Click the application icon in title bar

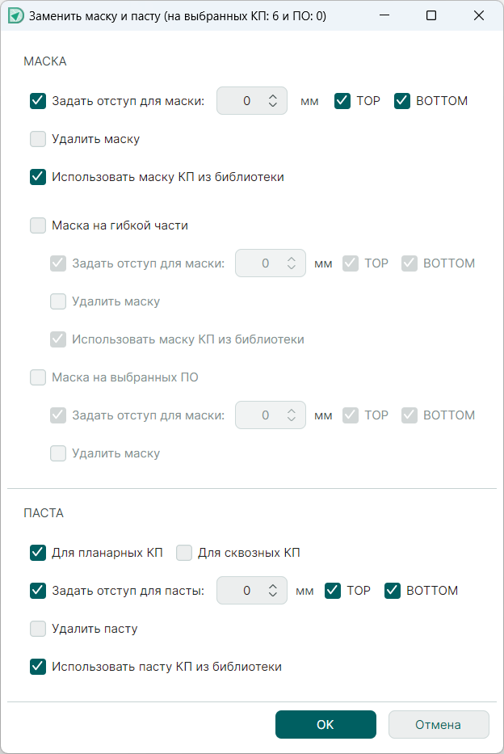pyautogui.click(x=15, y=15)
